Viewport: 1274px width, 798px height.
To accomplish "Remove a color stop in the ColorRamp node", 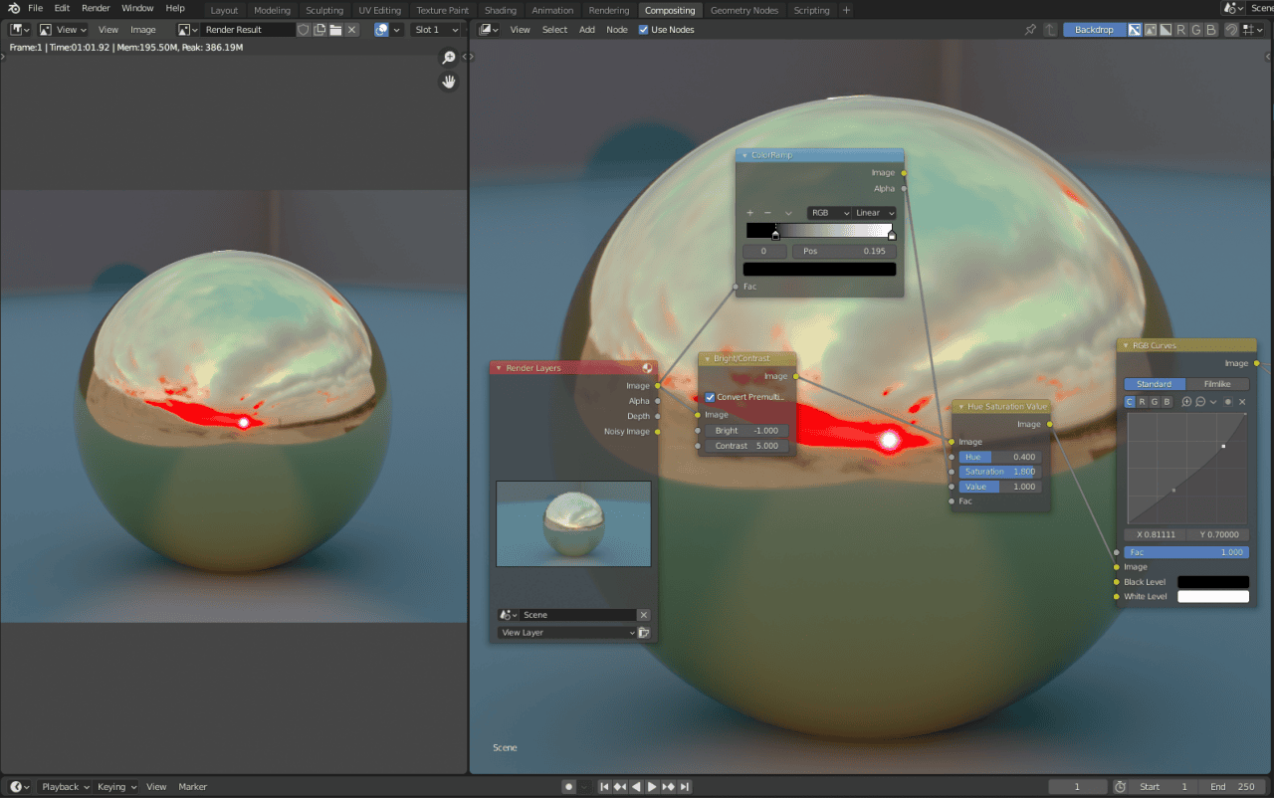I will point(767,212).
